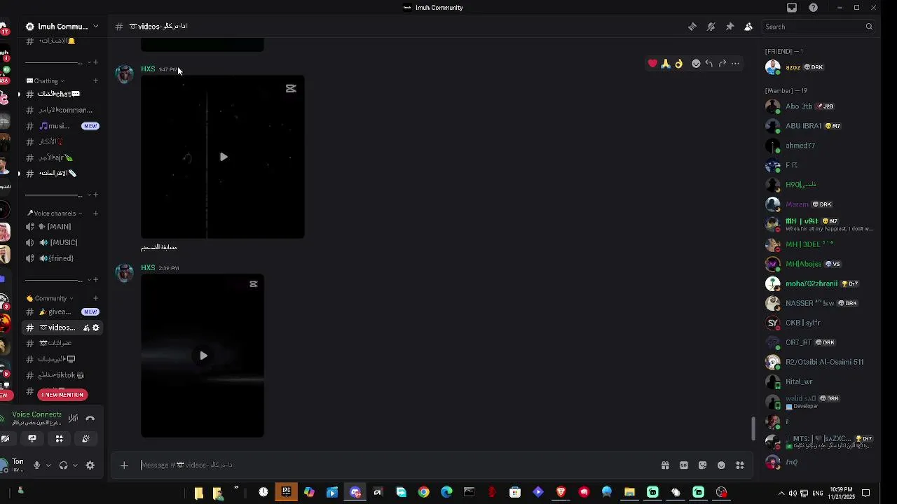Viewport: 897px width, 504px height.
Task: Toggle noise suppression in the voice panel
Action: click(73, 419)
